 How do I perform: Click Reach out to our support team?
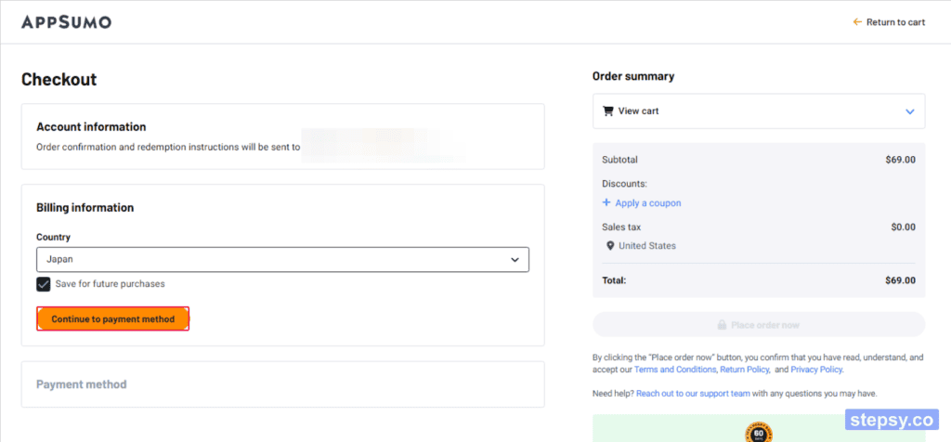(x=693, y=394)
